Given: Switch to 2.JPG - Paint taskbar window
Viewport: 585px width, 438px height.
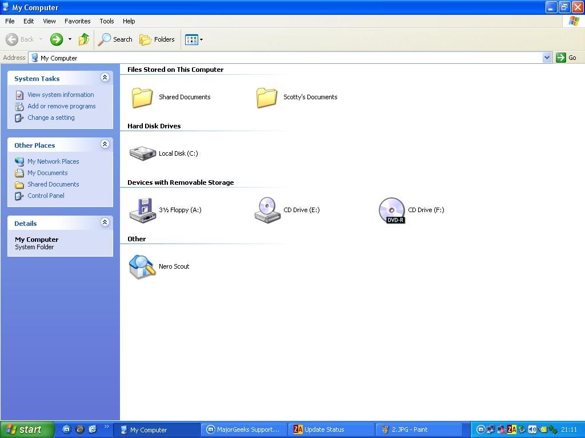Looking at the screenshot, I should (x=418, y=429).
